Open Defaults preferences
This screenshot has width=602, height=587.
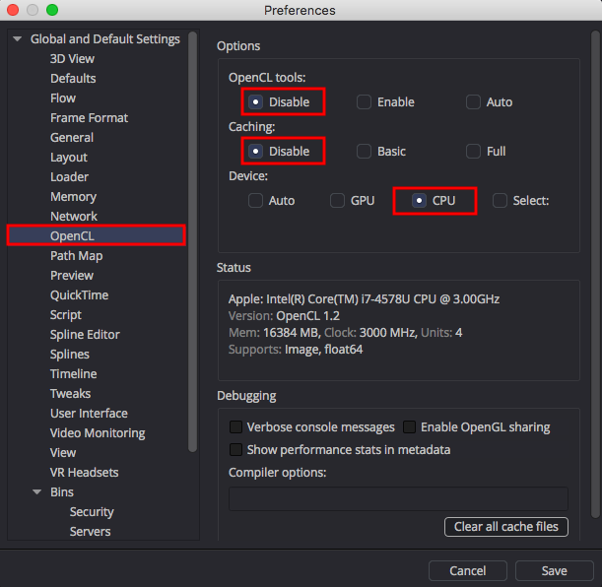(x=73, y=78)
